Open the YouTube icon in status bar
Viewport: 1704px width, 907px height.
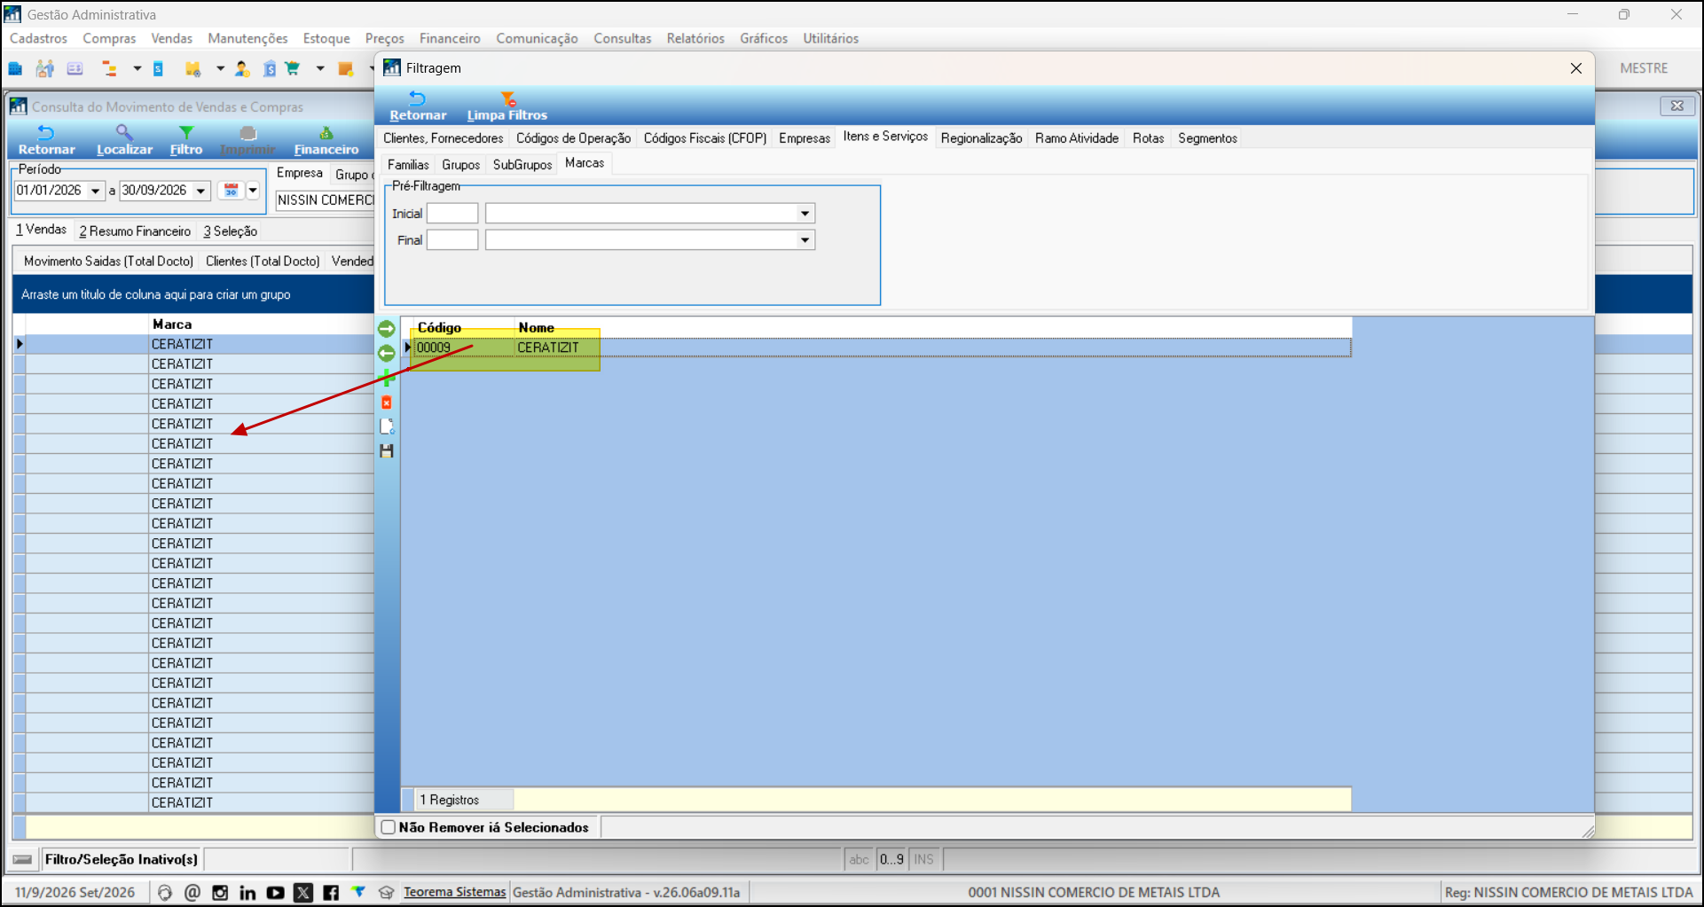coord(275,893)
